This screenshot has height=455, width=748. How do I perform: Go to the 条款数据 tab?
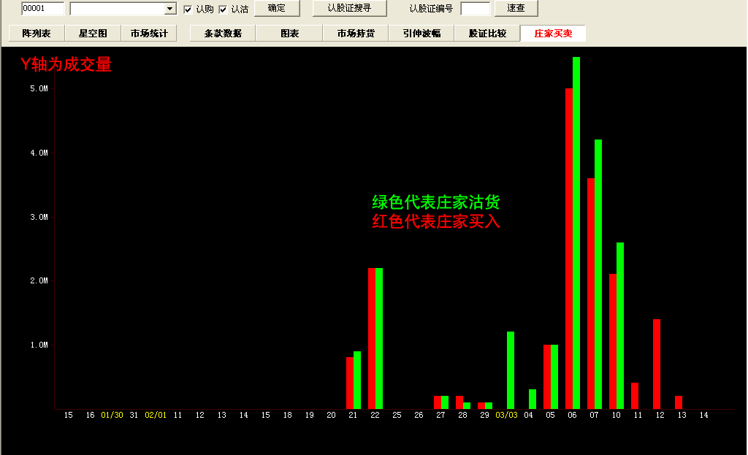(x=223, y=34)
